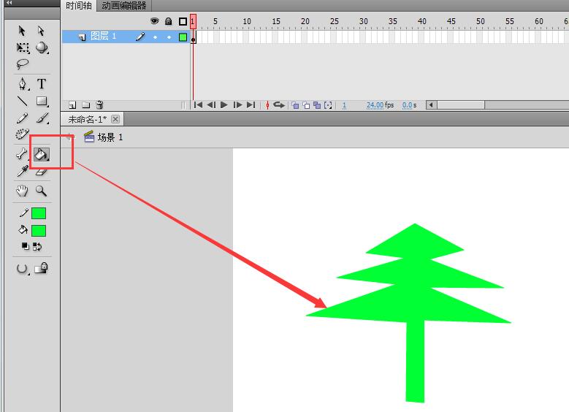Choose the Text tool
Image resolution: width=569 pixels, height=412 pixels.
coord(42,83)
